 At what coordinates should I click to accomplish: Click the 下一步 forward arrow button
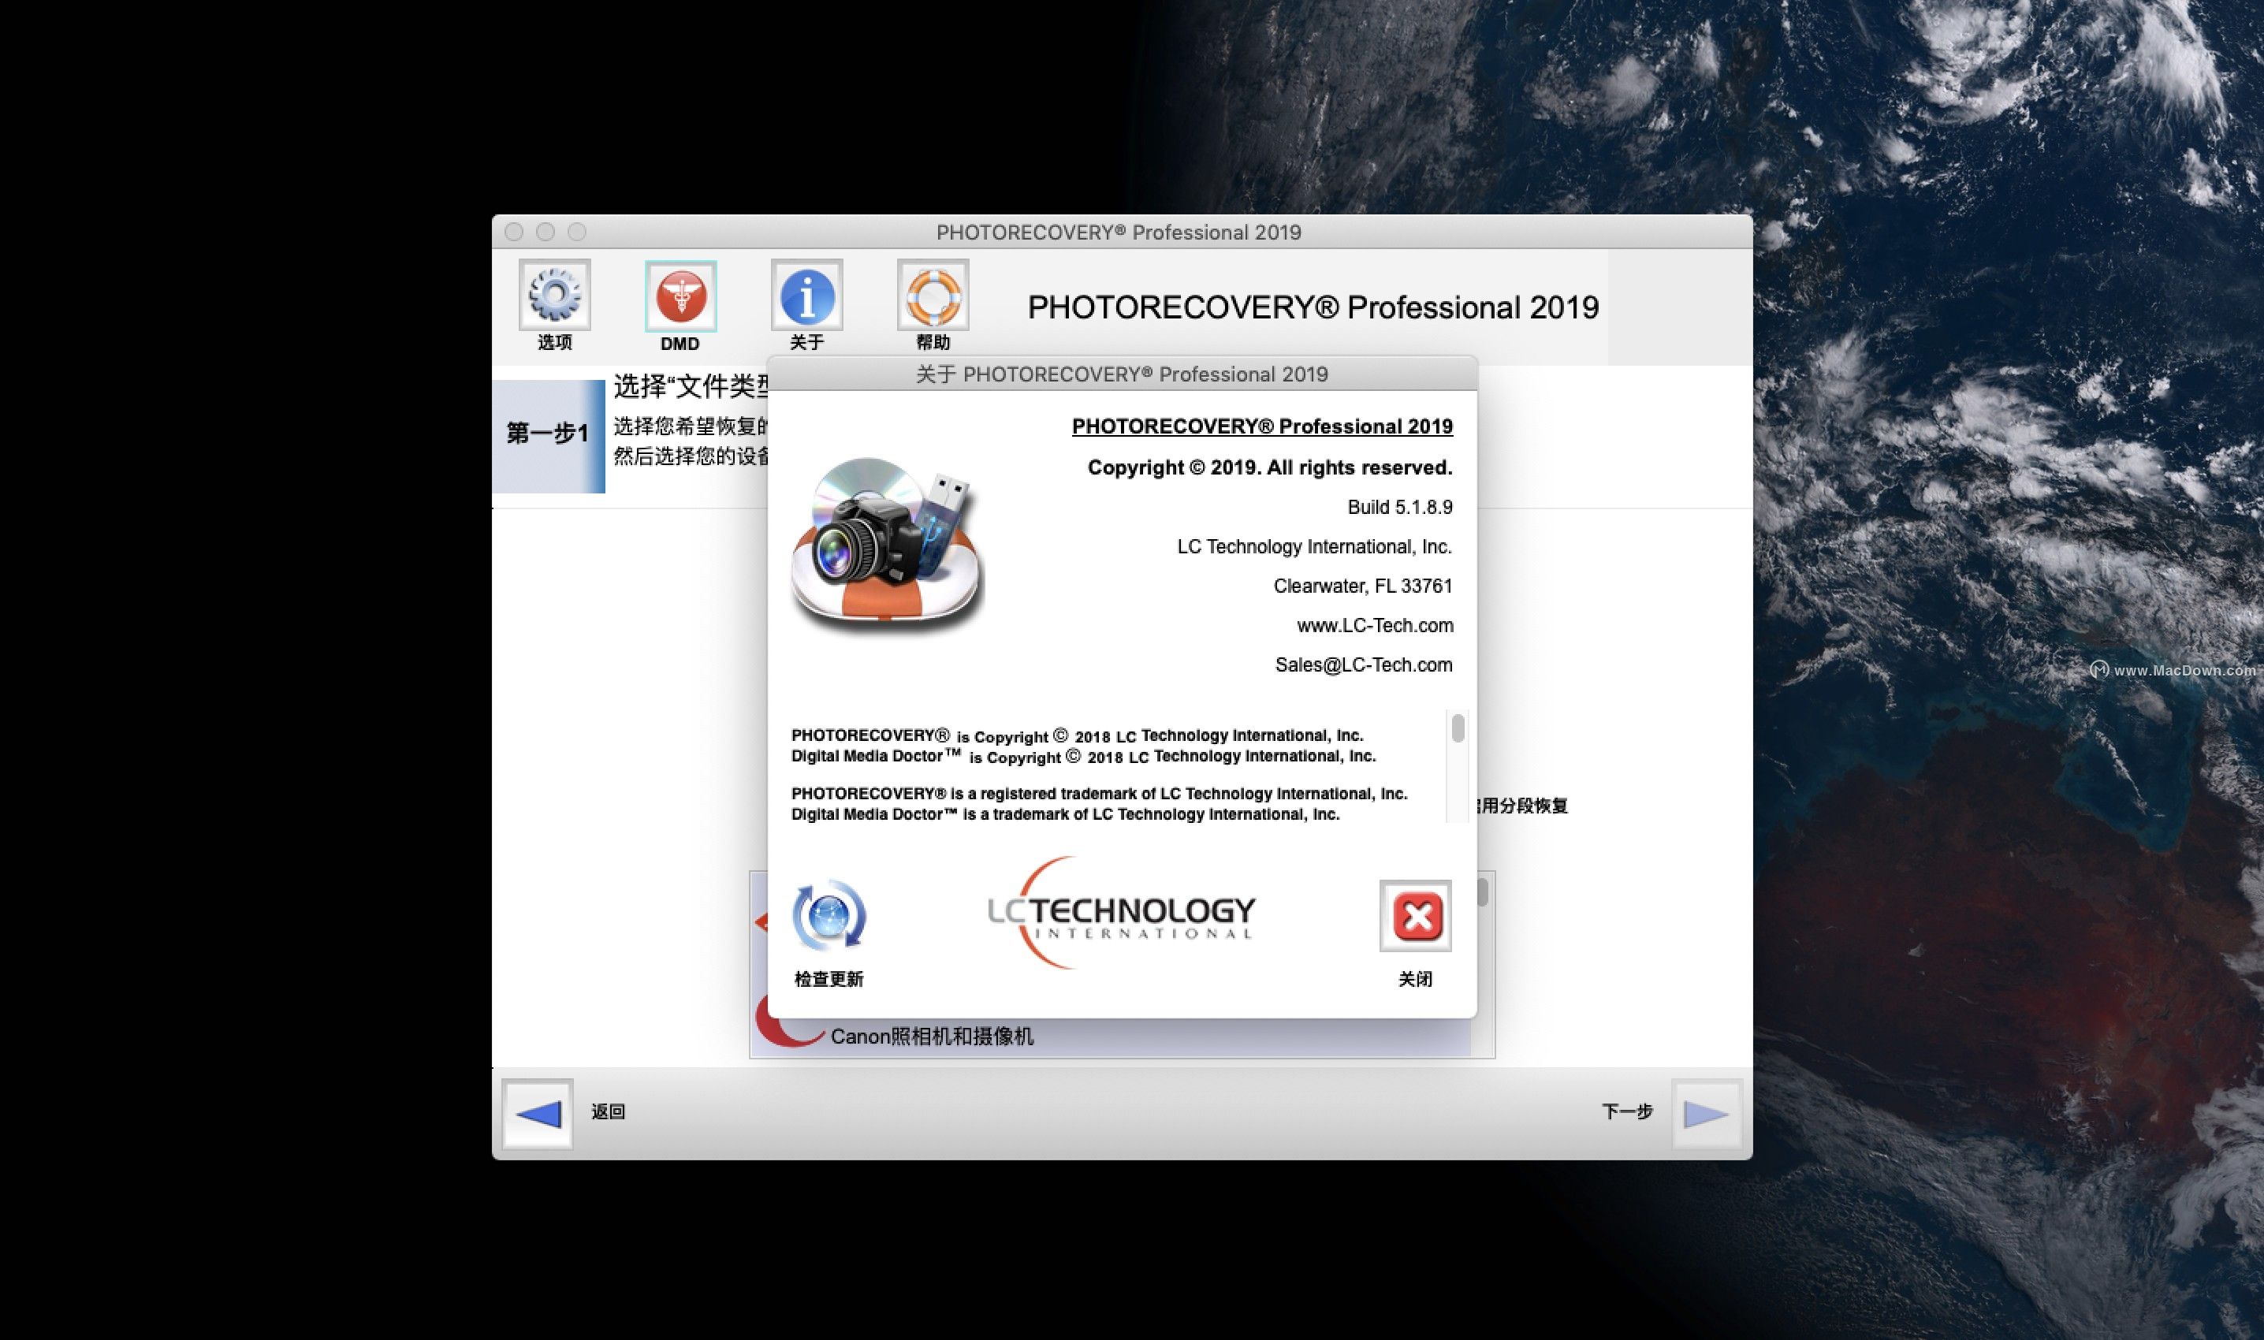click(x=1706, y=1113)
